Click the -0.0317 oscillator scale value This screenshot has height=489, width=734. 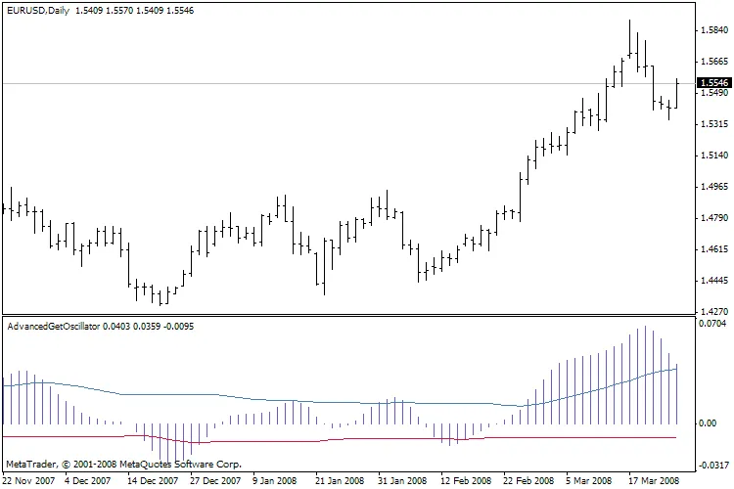pyautogui.click(x=711, y=465)
